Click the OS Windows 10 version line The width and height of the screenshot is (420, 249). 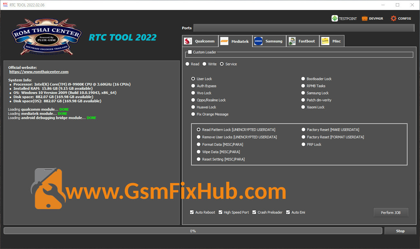pos(65,93)
